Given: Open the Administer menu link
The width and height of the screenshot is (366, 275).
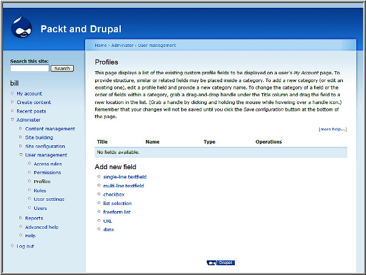Looking at the screenshot, I should [28, 120].
